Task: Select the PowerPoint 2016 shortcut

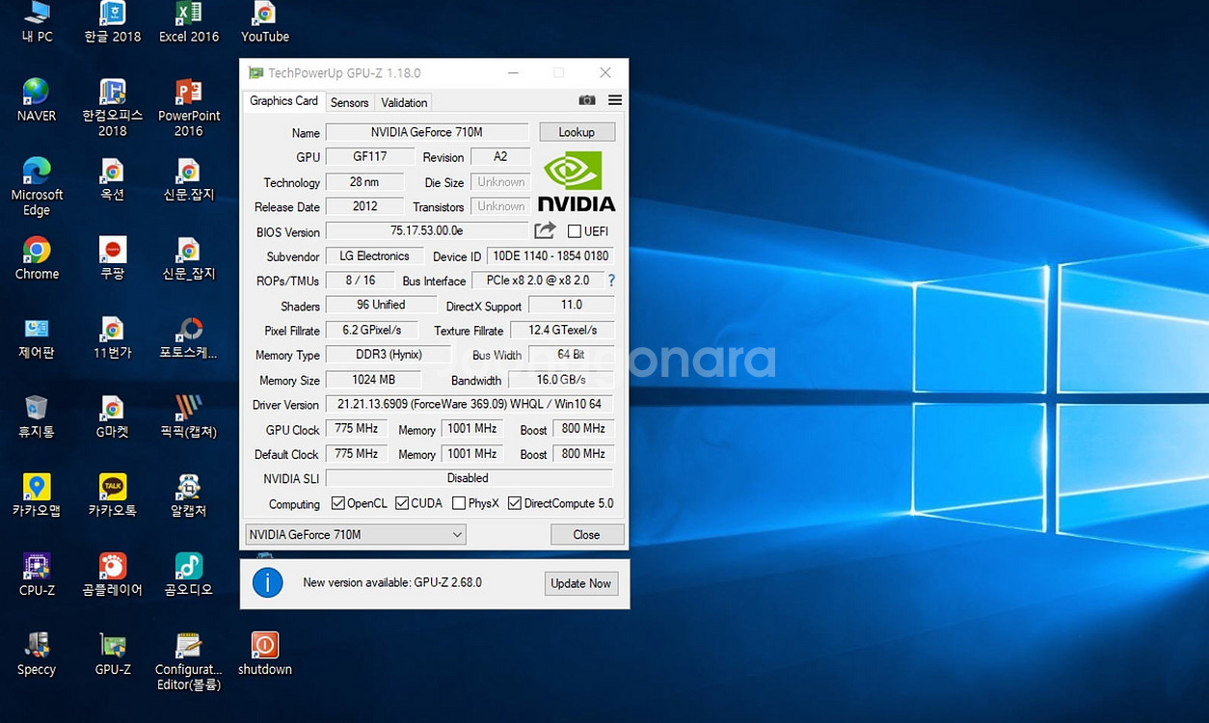Action: click(189, 108)
